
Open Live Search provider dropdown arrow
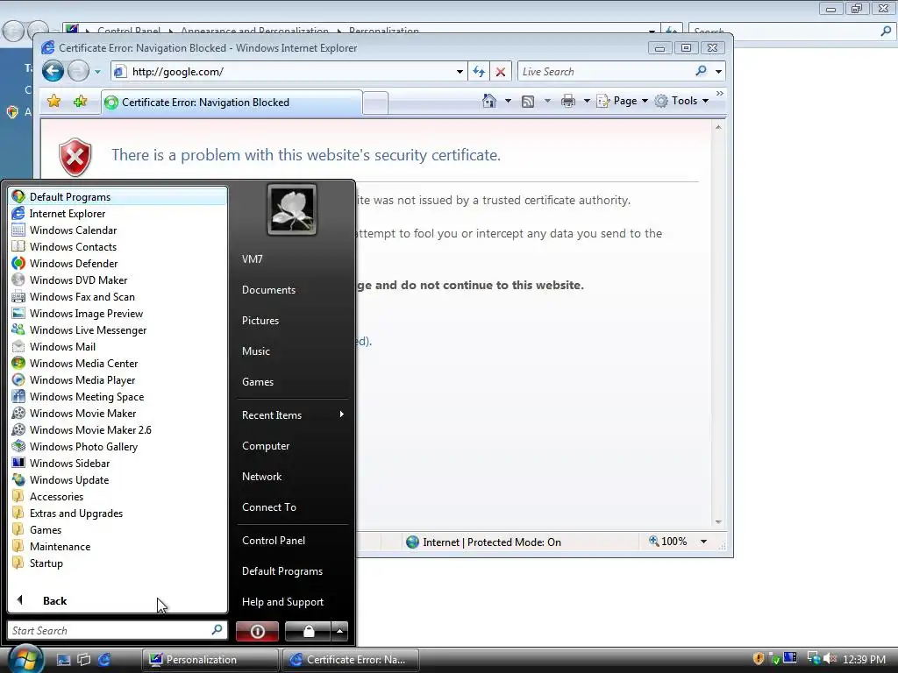(x=718, y=72)
